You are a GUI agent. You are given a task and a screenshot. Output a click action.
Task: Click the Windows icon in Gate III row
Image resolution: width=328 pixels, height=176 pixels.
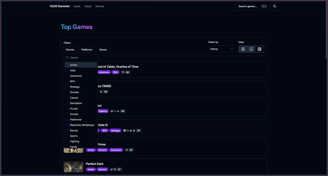[125, 130]
